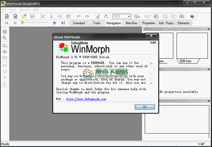The width and height of the screenshot is (212, 147).
Task: Click OK in the About WinMorph dialog
Action: point(145,107)
